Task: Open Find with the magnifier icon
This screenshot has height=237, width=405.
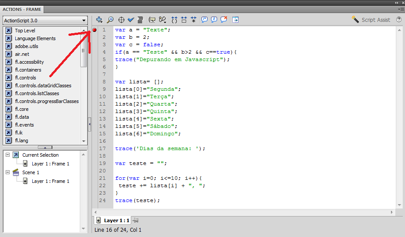Action: coord(110,20)
